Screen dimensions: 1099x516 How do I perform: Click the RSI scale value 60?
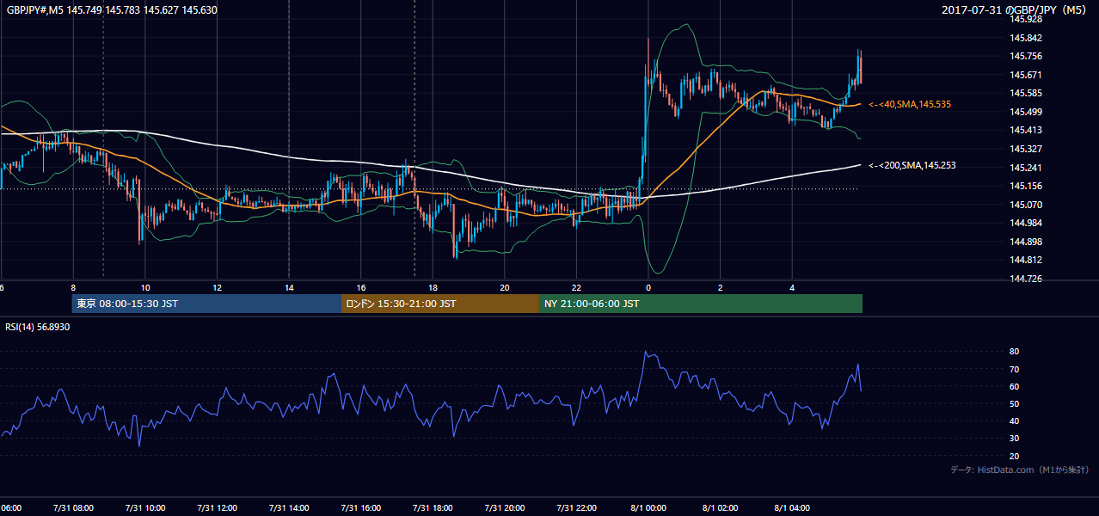click(1014, 386)
